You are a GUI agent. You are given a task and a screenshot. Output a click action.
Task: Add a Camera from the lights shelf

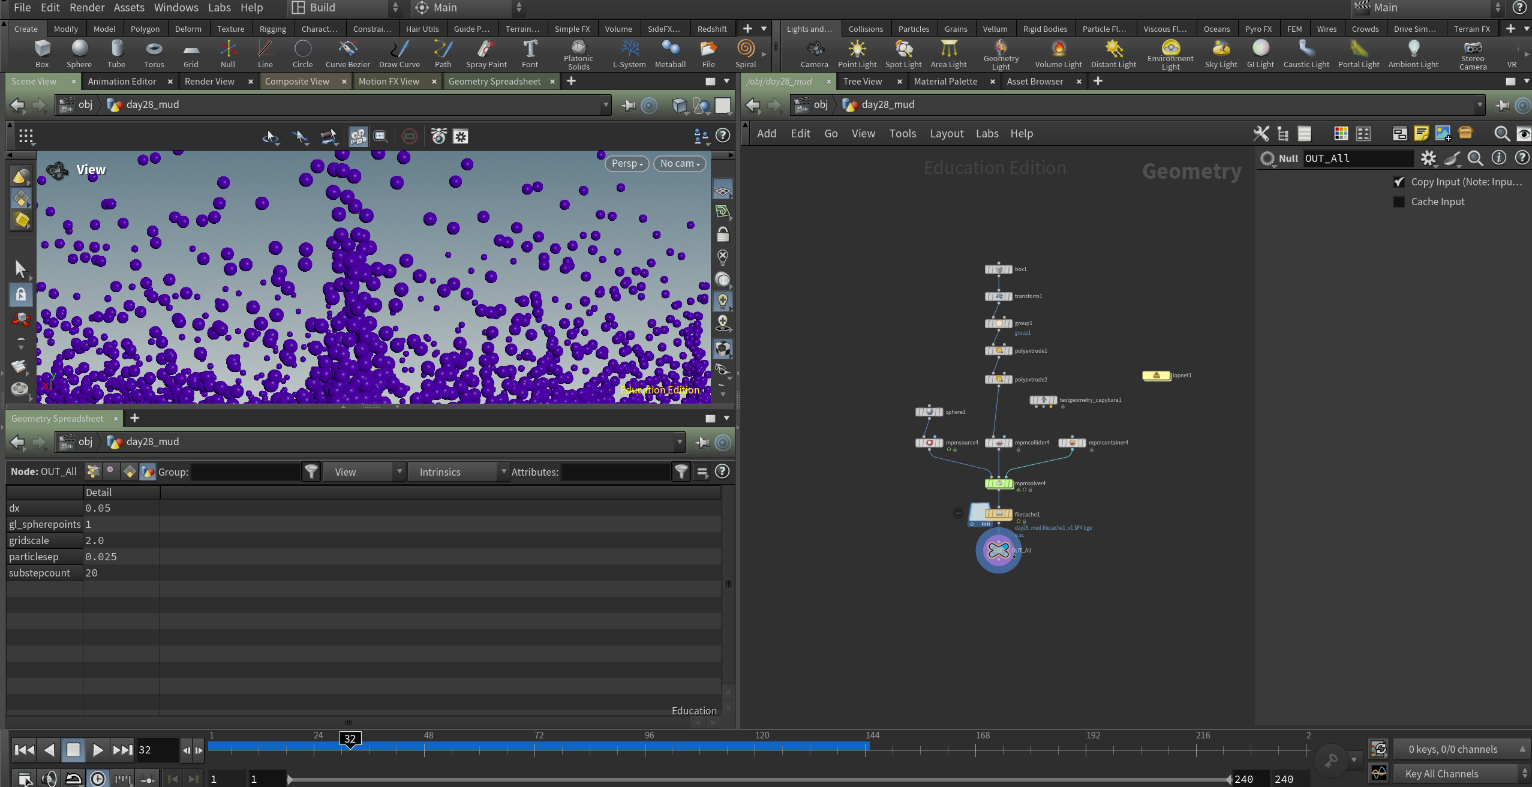tap(814, 53)
